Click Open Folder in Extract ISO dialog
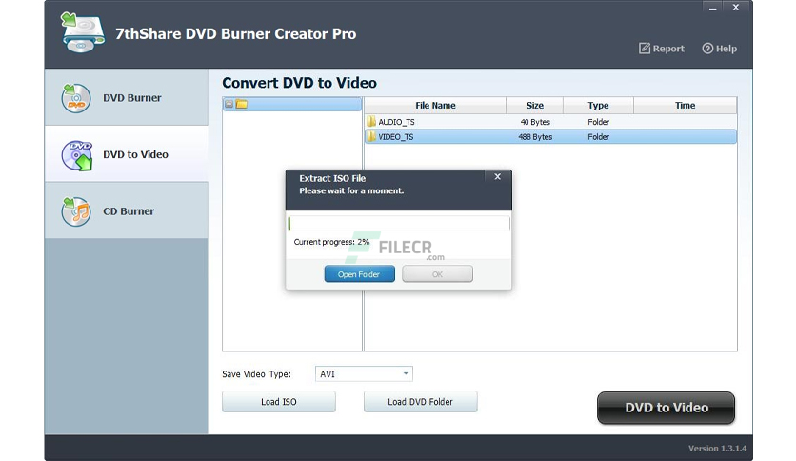This screenshot has width=796, height=461. [359, 274]
